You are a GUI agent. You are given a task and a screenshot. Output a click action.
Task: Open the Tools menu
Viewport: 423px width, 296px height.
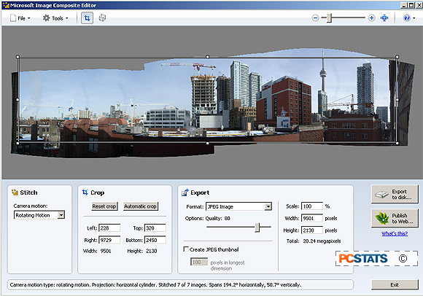click(x=56, y=18)
